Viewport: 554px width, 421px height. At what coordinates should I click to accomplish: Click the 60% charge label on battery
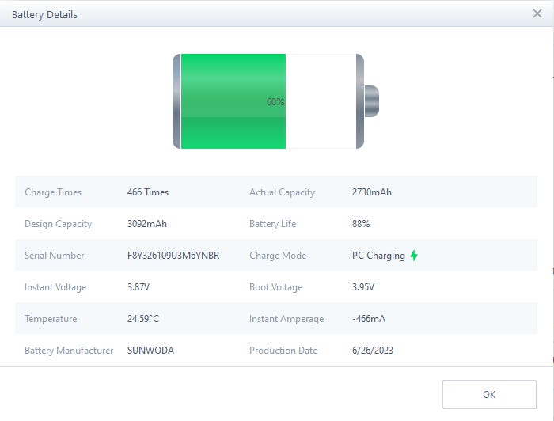(275, 102)
